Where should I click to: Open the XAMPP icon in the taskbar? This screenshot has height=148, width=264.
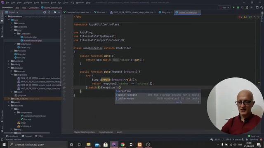pos(139,144)
